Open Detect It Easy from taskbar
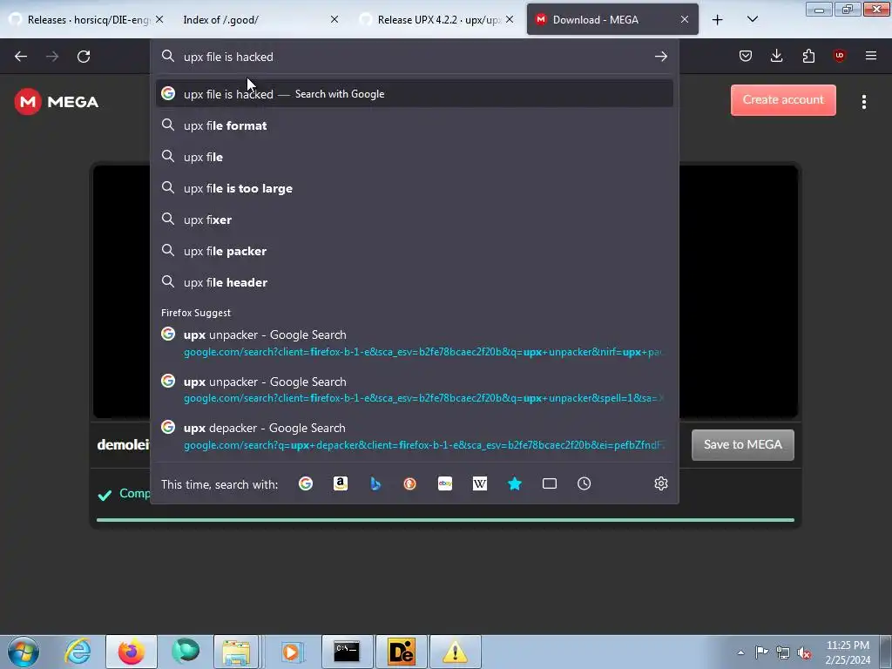This screenshot has width=892, height=669. tap(401, 652)
